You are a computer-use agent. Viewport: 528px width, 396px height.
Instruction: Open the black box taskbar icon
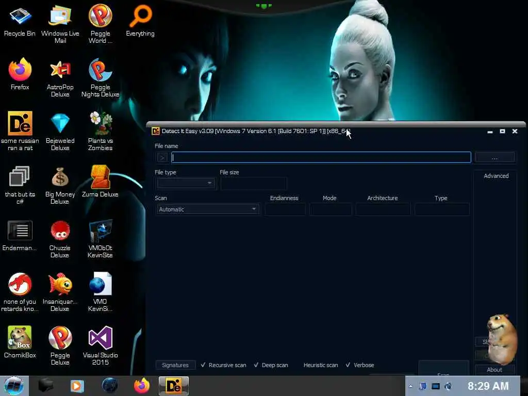pos(45,386)
